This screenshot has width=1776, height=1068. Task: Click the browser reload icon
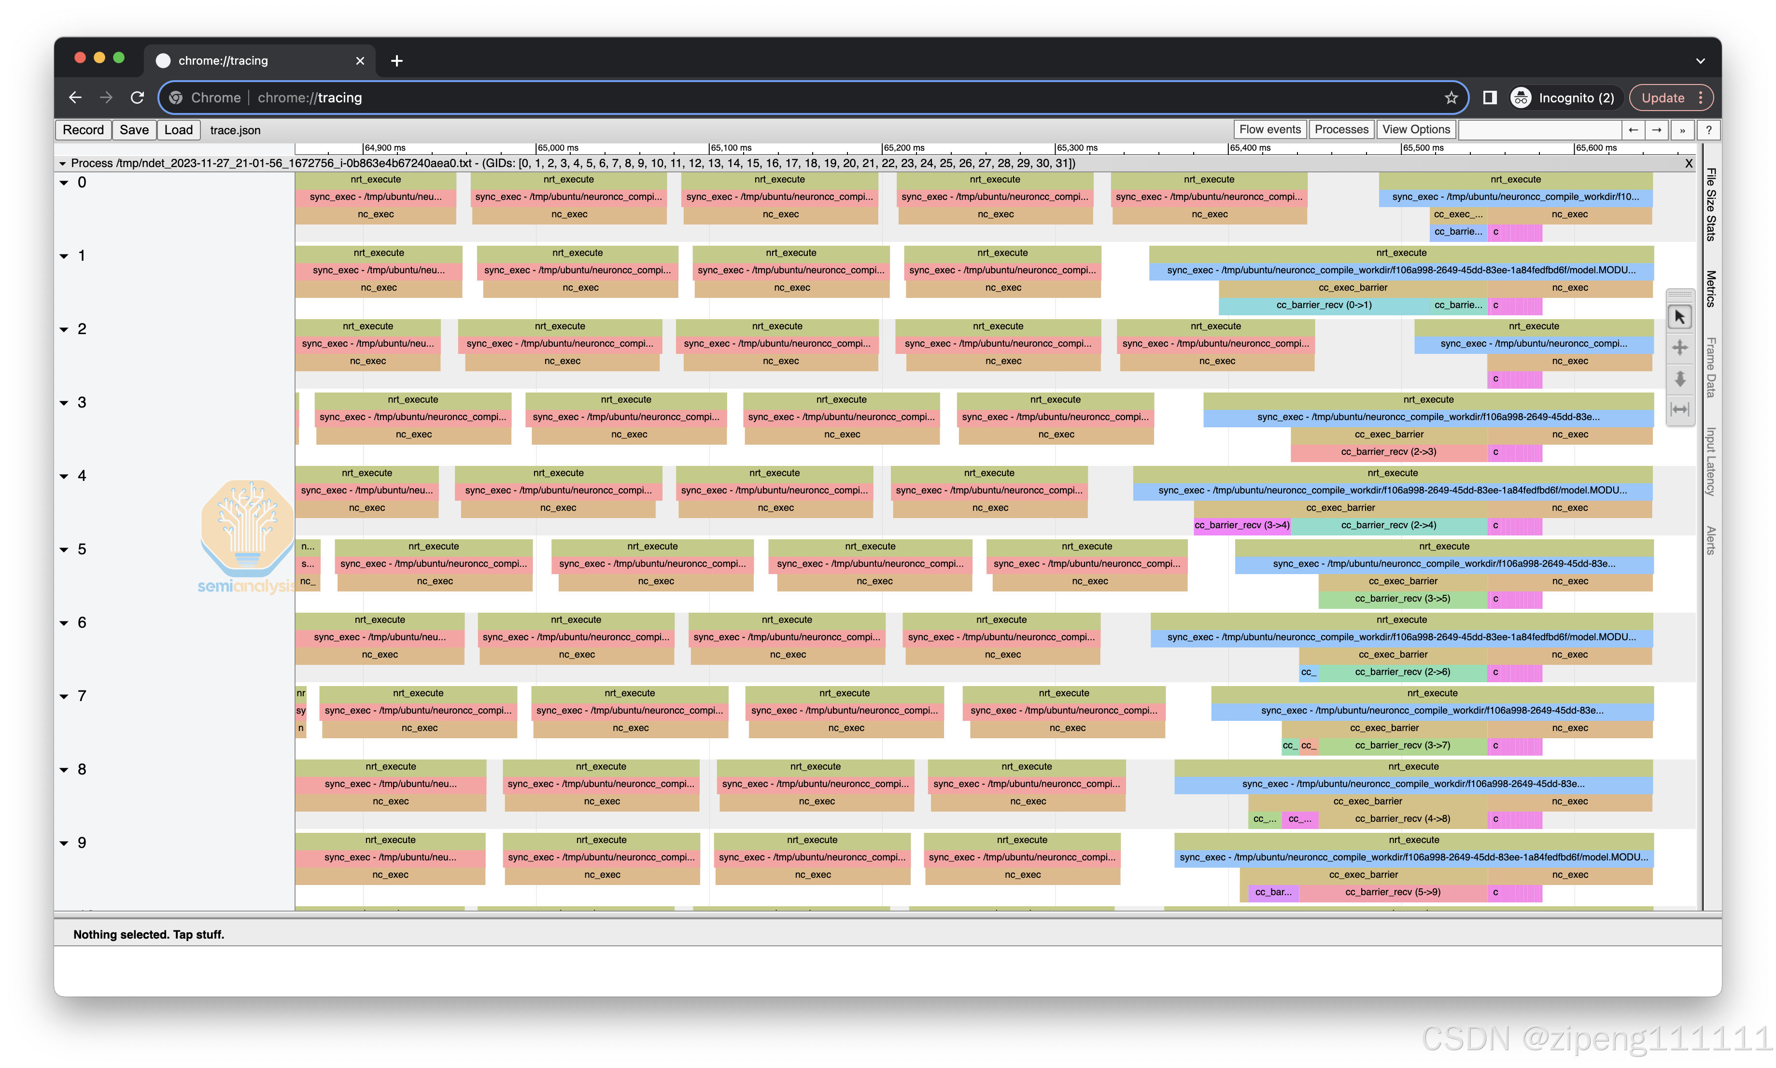point(138,98)
